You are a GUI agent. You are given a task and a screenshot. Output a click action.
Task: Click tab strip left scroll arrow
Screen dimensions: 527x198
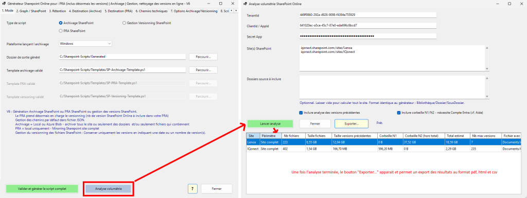point(231,11)
